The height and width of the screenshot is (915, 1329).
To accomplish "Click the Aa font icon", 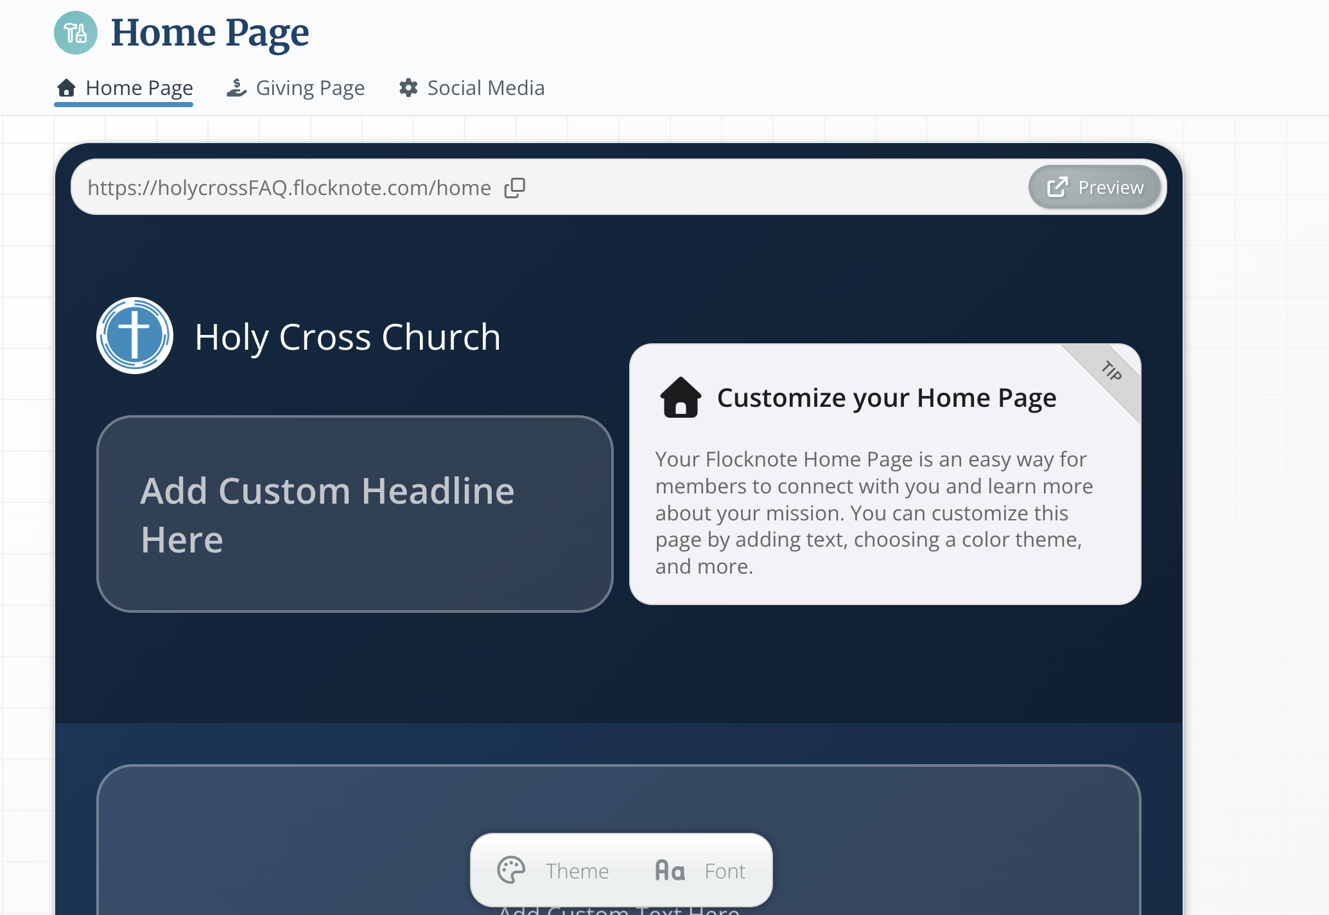I will pyautogui.click(x=670, y=871).
